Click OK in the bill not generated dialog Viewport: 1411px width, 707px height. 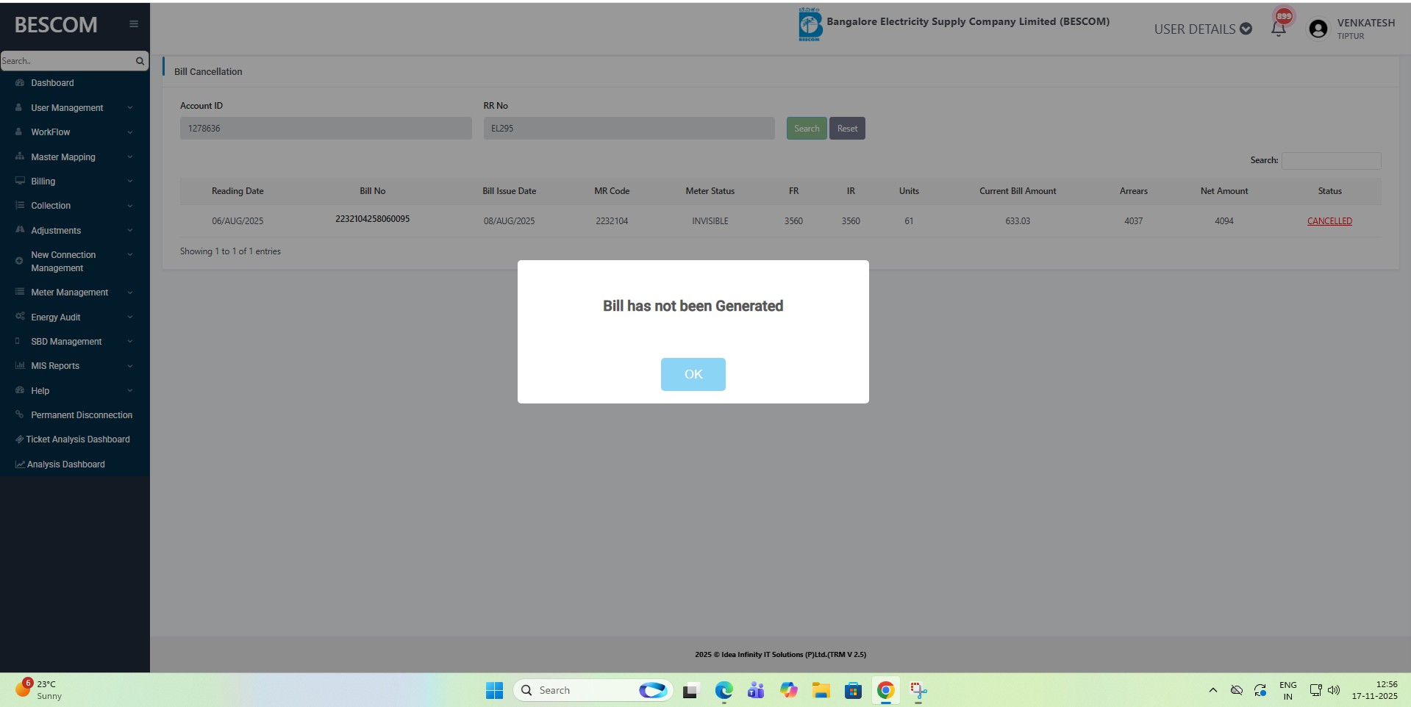pyautogui.click(x=693, y=374)
